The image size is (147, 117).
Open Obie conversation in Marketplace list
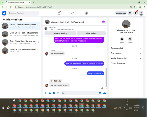pyautogui.click(x=21, y=42)
